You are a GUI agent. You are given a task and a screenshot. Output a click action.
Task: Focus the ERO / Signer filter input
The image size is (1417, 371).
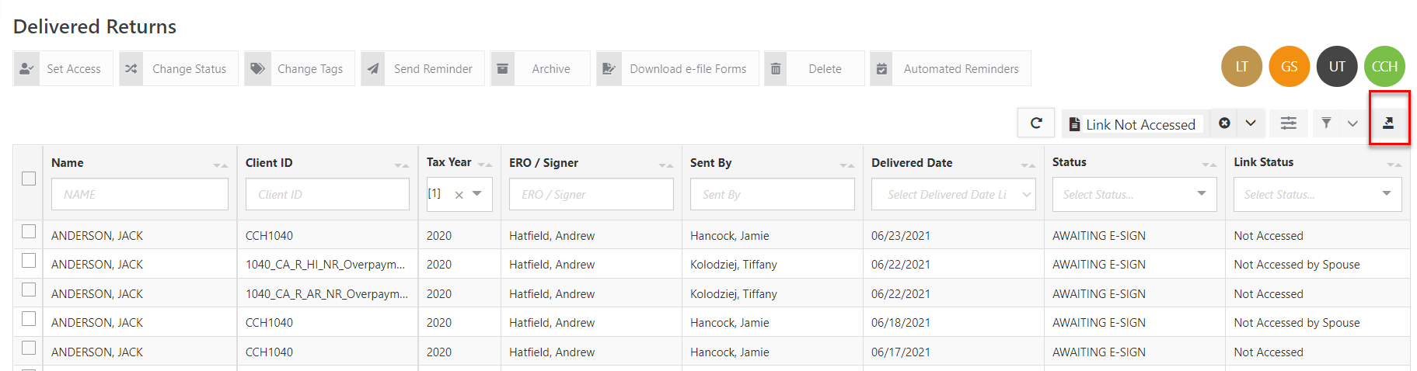pyautogui.click(x=592, y=194)
